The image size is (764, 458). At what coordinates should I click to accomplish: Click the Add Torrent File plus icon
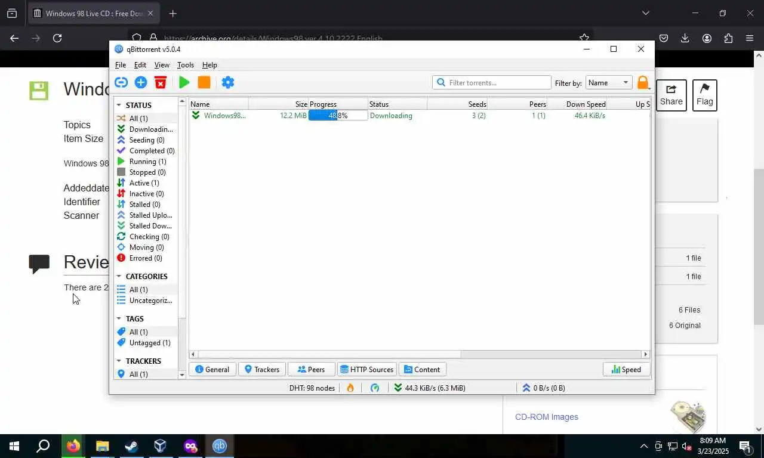click(x=141, y=82)
